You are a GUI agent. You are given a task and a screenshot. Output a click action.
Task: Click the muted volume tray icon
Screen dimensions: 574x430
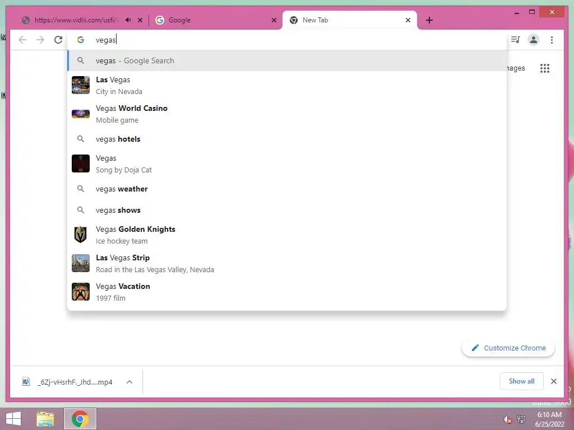coord(507,419)
